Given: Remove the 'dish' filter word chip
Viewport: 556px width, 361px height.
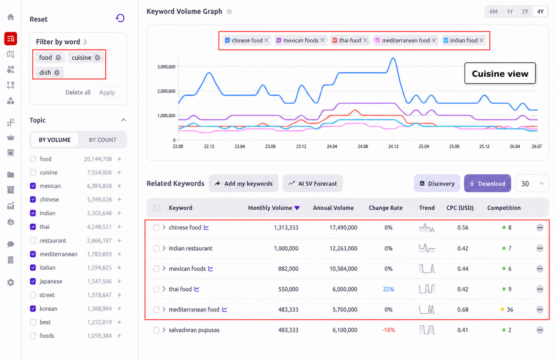Looking at the screenshot, I should point(57,73).
